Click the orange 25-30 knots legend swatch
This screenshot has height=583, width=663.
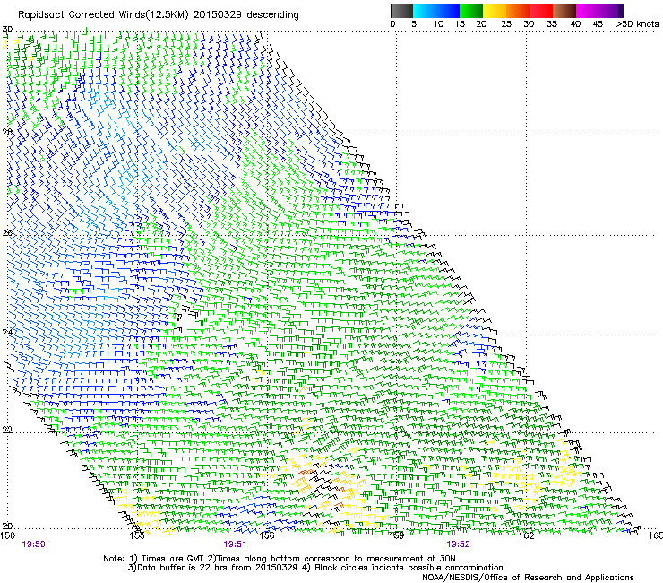[x=518, y=11]
